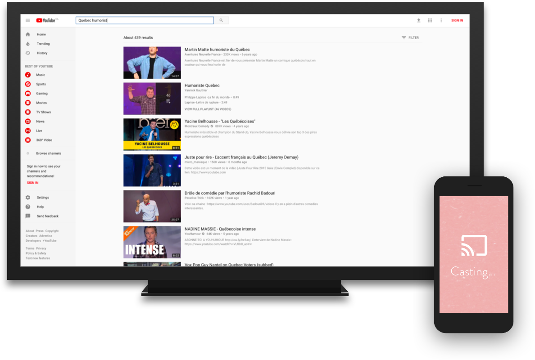Open micro_maniaque channel name
Viewport: 535px width, 360px height.
click(x=196, y=162)
